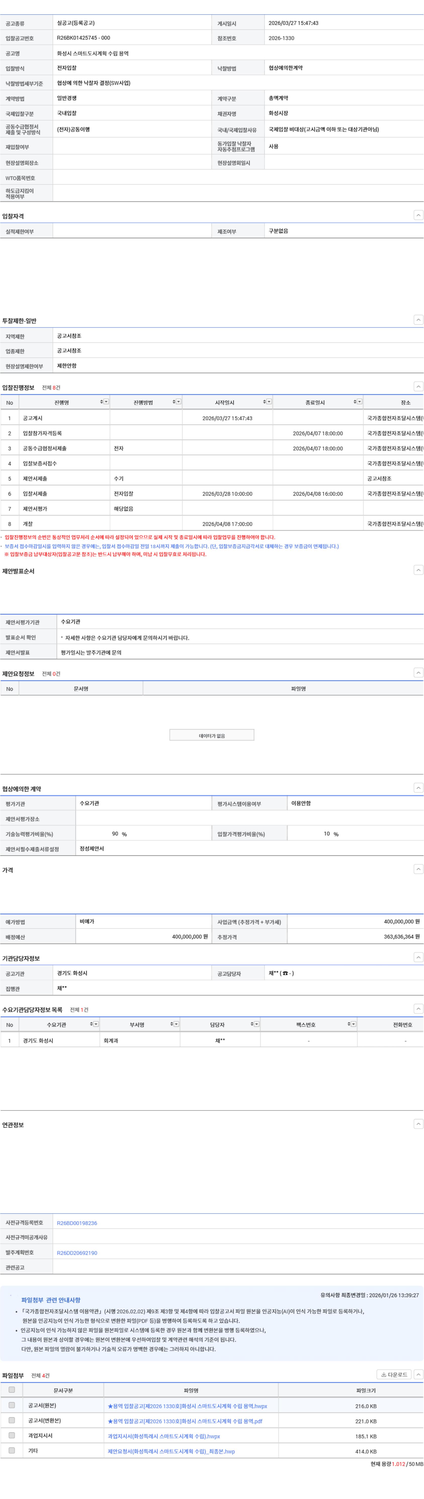The image size is (424, 1499).
Task: Toggle the select-all checkbox in file list header
Action: [12, 1390]
